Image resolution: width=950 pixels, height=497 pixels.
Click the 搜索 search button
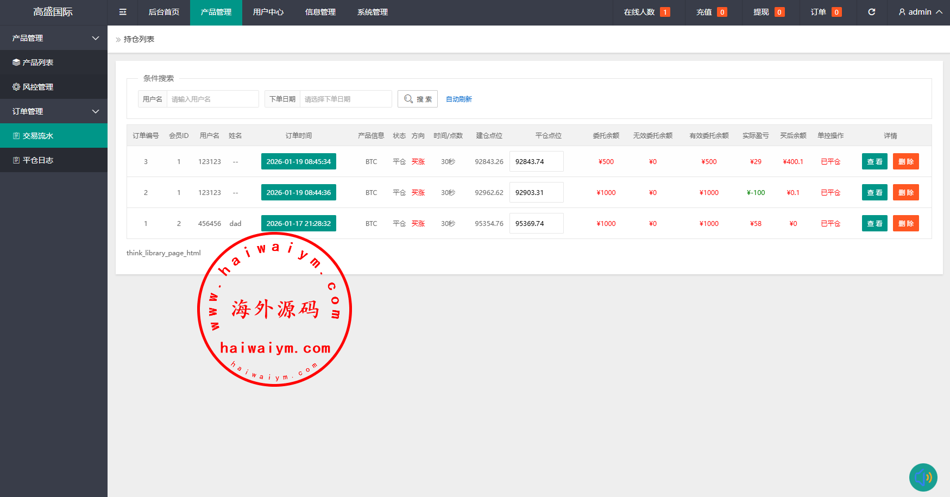418,99
